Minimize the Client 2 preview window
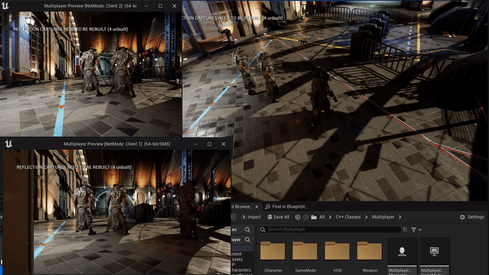This screenshot has height=275, width=489. (x=146, y=6)
